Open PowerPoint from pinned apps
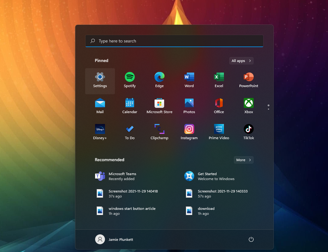Viewport: 328px width, 252px height. tap(249, 77)
